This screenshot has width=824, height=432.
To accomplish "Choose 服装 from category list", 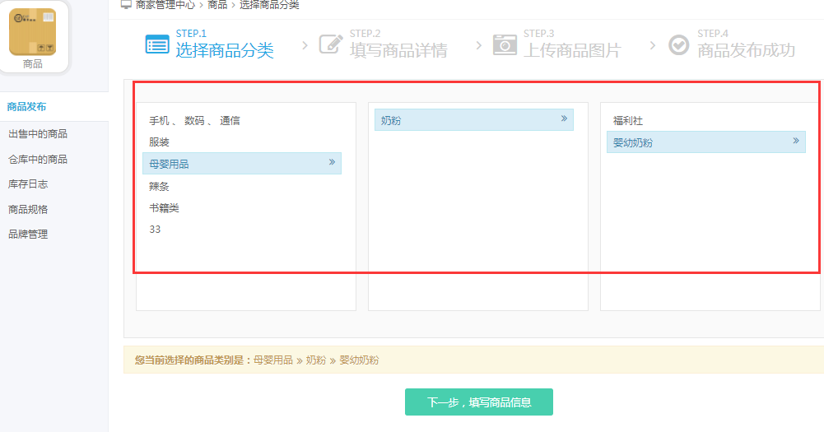I will [x=159, y=142].
